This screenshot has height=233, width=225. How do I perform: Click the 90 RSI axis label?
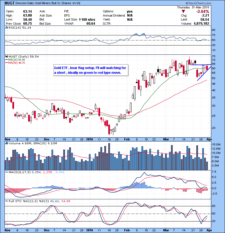click(x=213, y=30)
